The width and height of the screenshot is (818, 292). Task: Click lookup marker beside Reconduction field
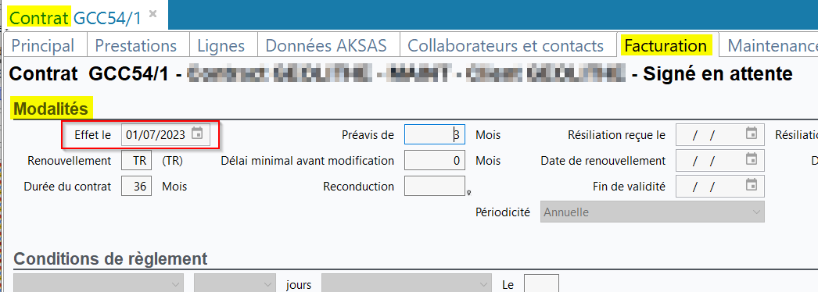click(468, 193)
